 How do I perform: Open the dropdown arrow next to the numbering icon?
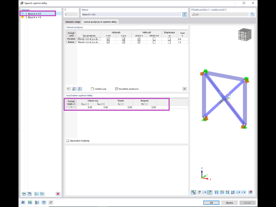pyautogui.click(x=205, y=192)
